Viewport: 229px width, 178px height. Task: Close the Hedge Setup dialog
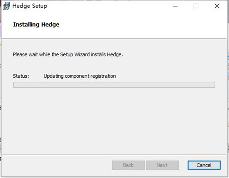[217, 6]
